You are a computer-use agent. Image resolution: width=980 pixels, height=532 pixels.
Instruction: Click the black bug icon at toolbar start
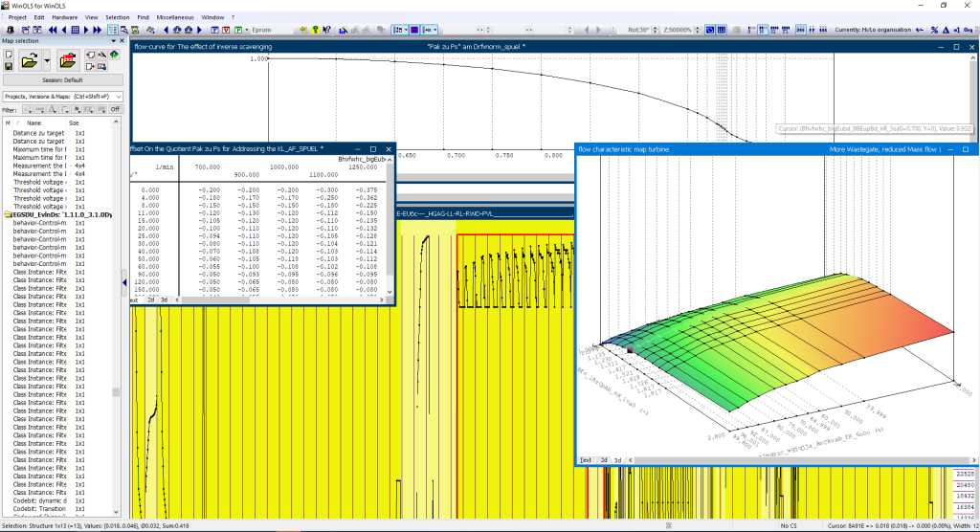point(10,30)
